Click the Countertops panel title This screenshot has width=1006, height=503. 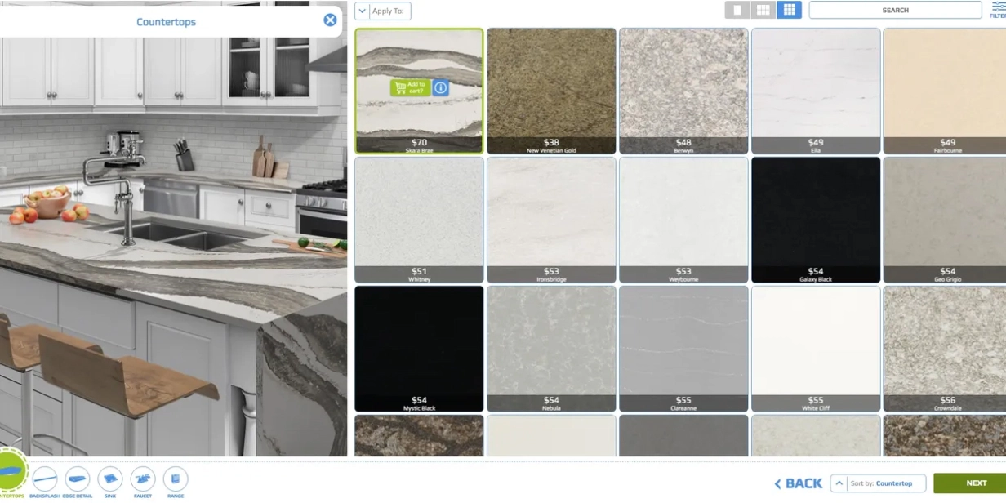(166, 22)
